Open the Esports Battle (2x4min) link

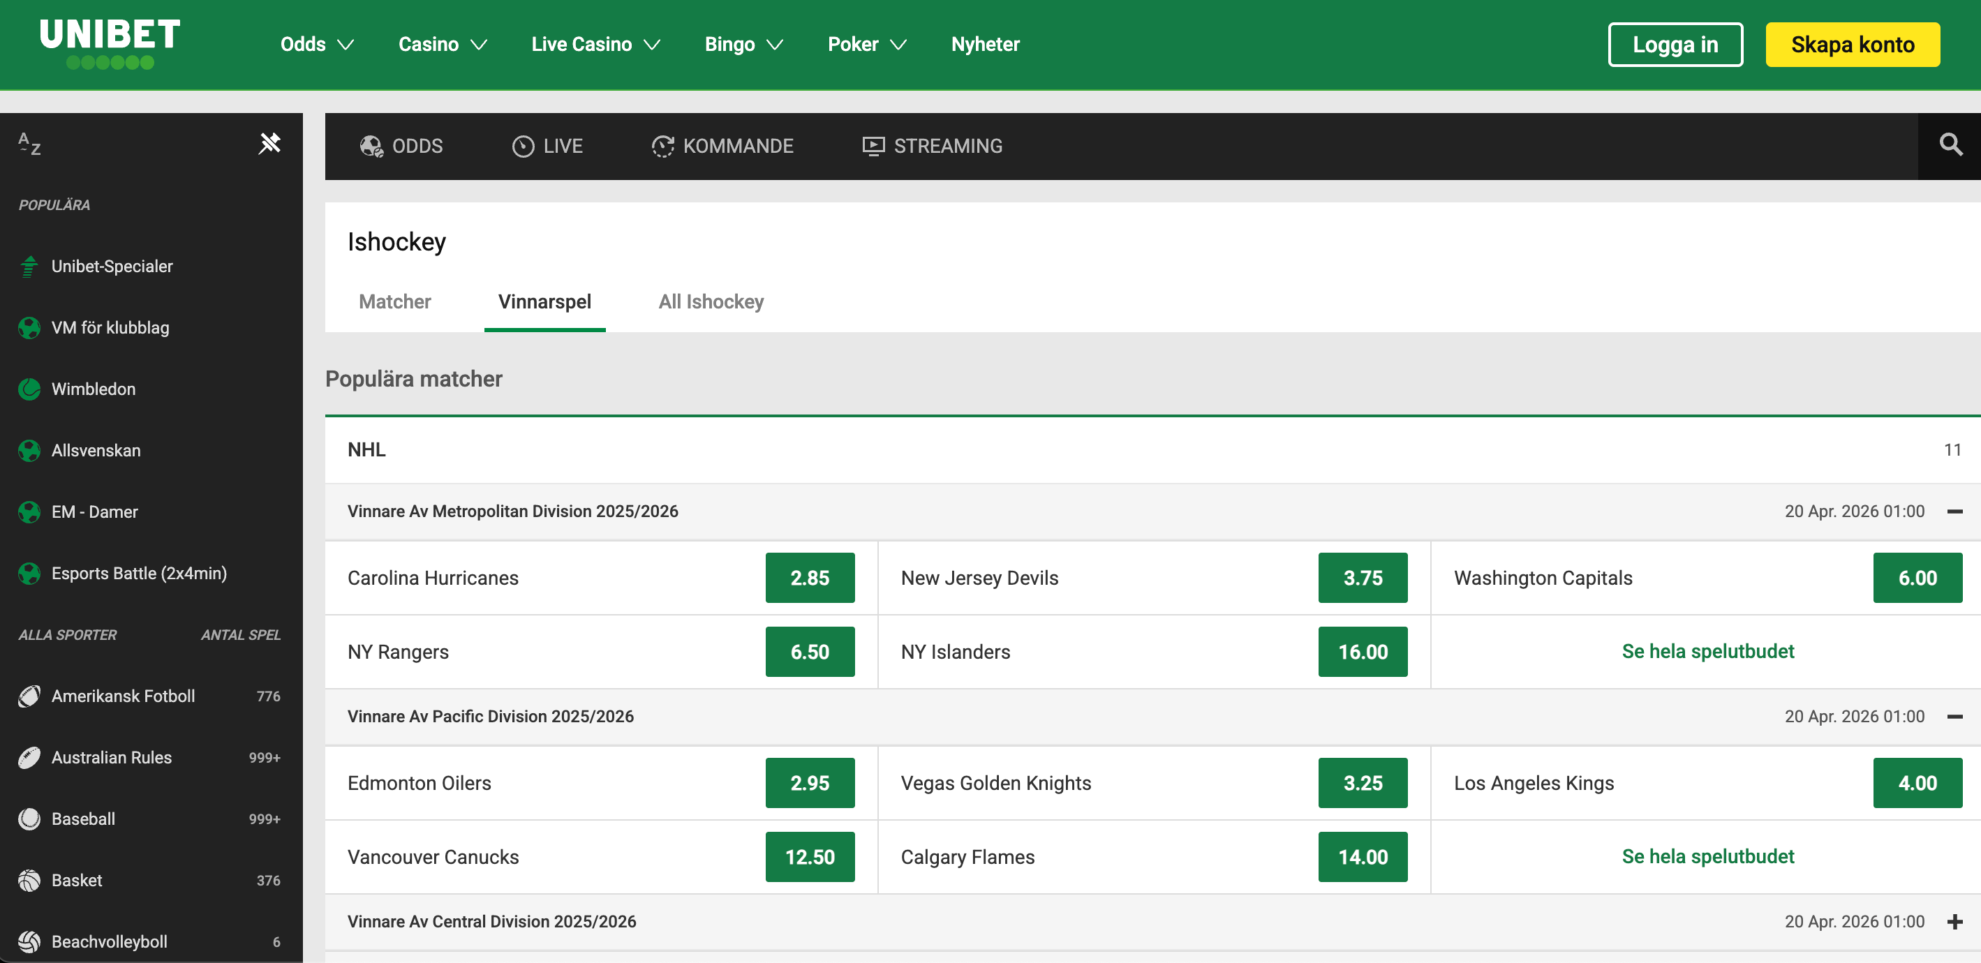pos(138,574)
